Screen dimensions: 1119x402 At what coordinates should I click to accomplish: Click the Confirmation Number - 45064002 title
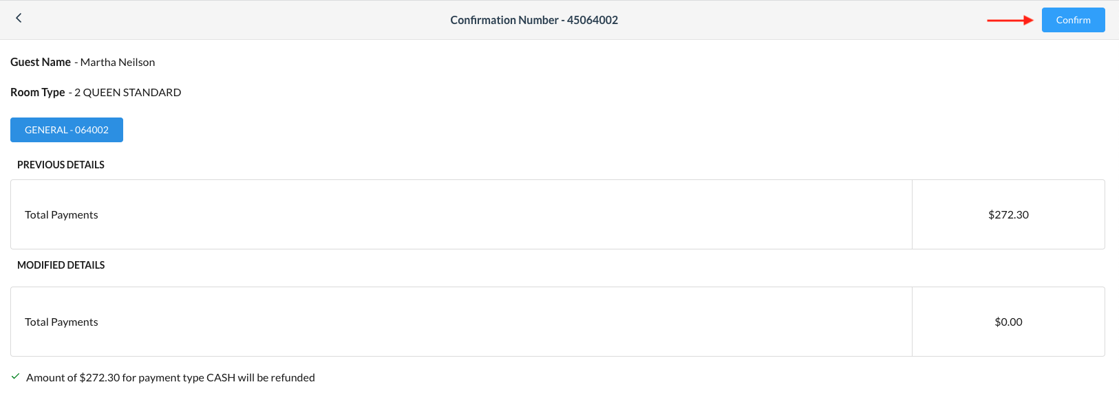(534, 20)
